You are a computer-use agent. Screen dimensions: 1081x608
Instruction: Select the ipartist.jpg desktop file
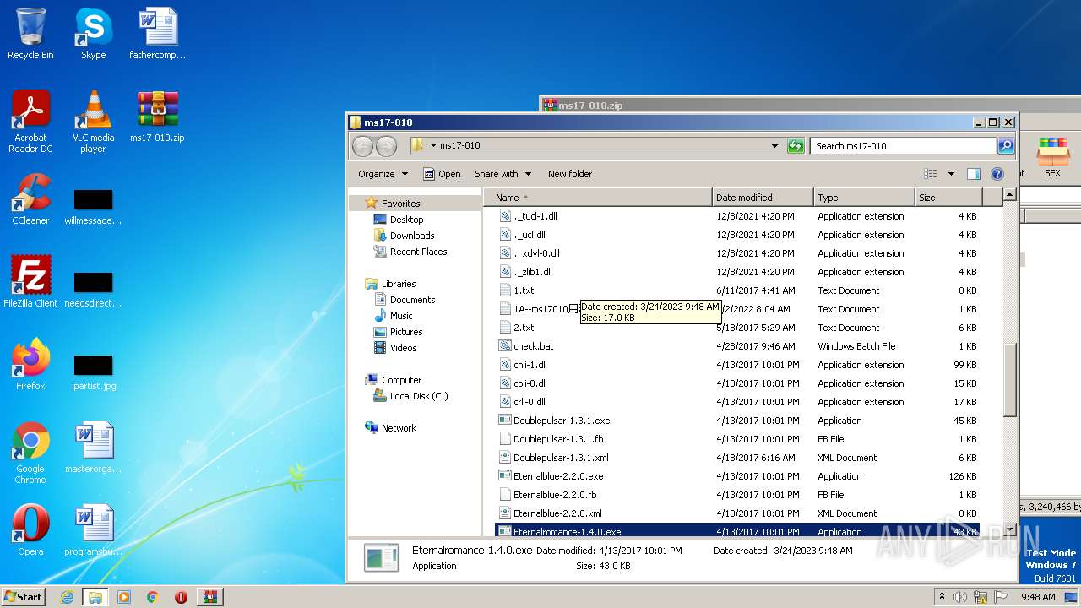tap(93, 372)
